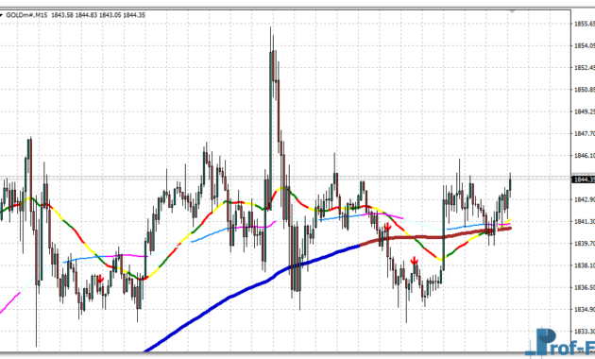Click the 1844.83 high price in header

coord(86,15)
